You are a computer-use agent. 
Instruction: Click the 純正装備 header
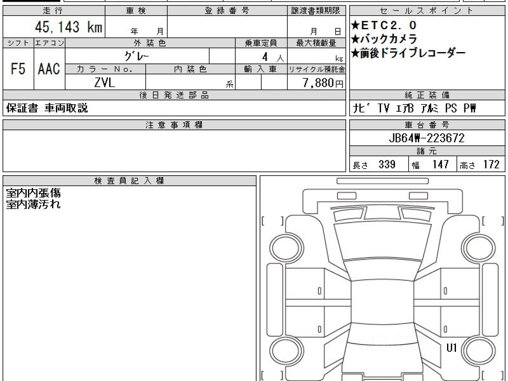427,95
